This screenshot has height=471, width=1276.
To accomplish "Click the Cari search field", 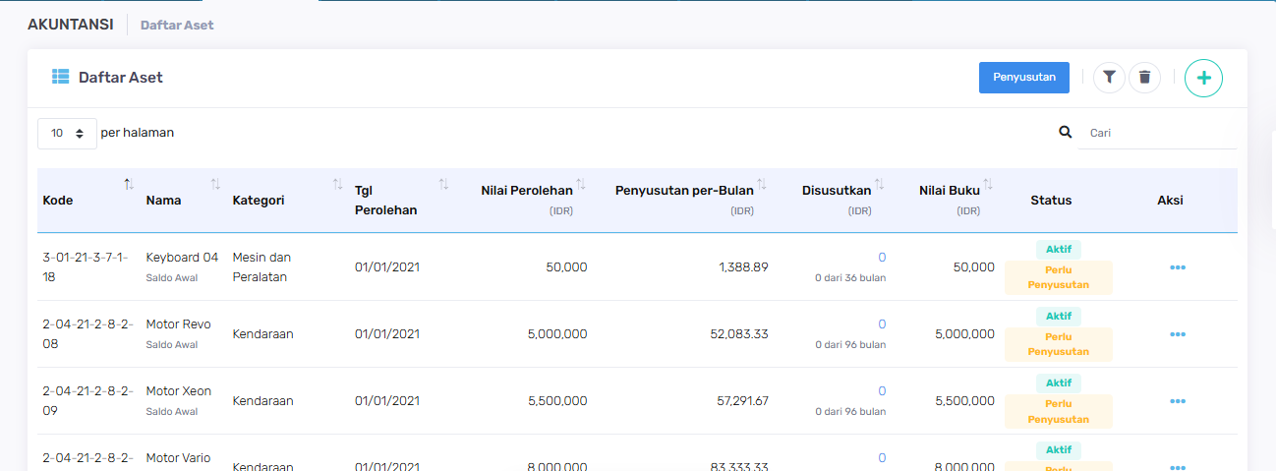I will (1157, 133).
